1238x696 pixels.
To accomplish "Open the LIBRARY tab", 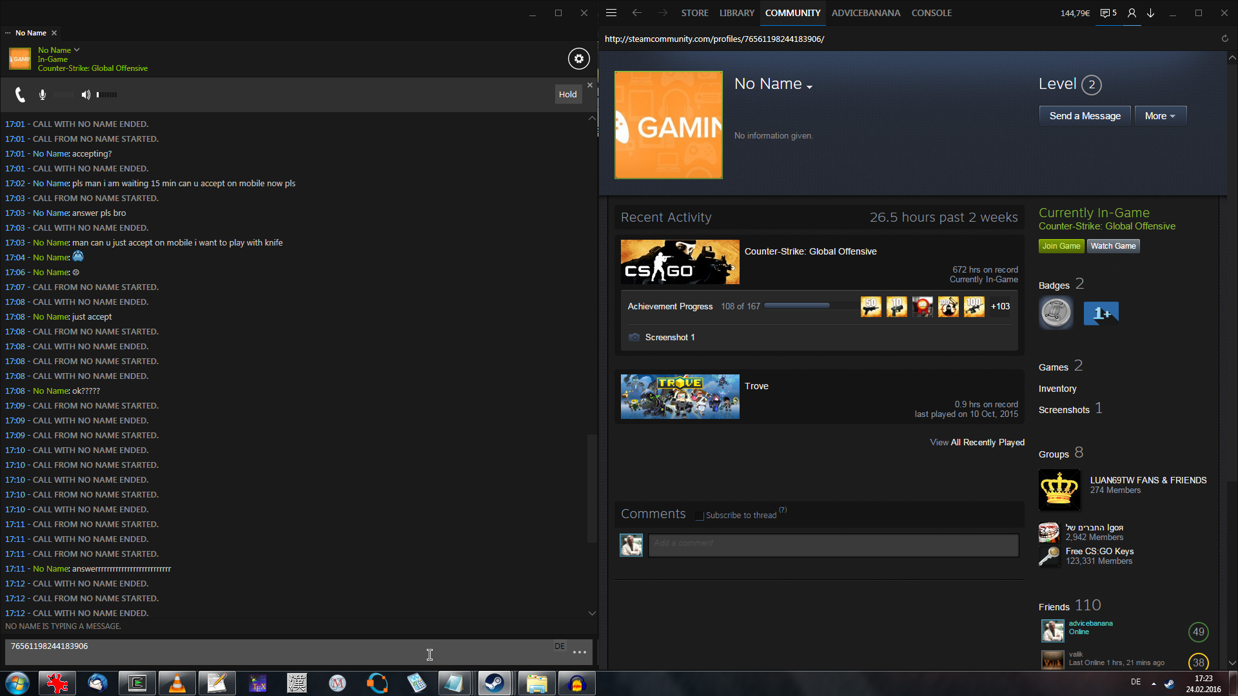I will [x=736, y=13].
